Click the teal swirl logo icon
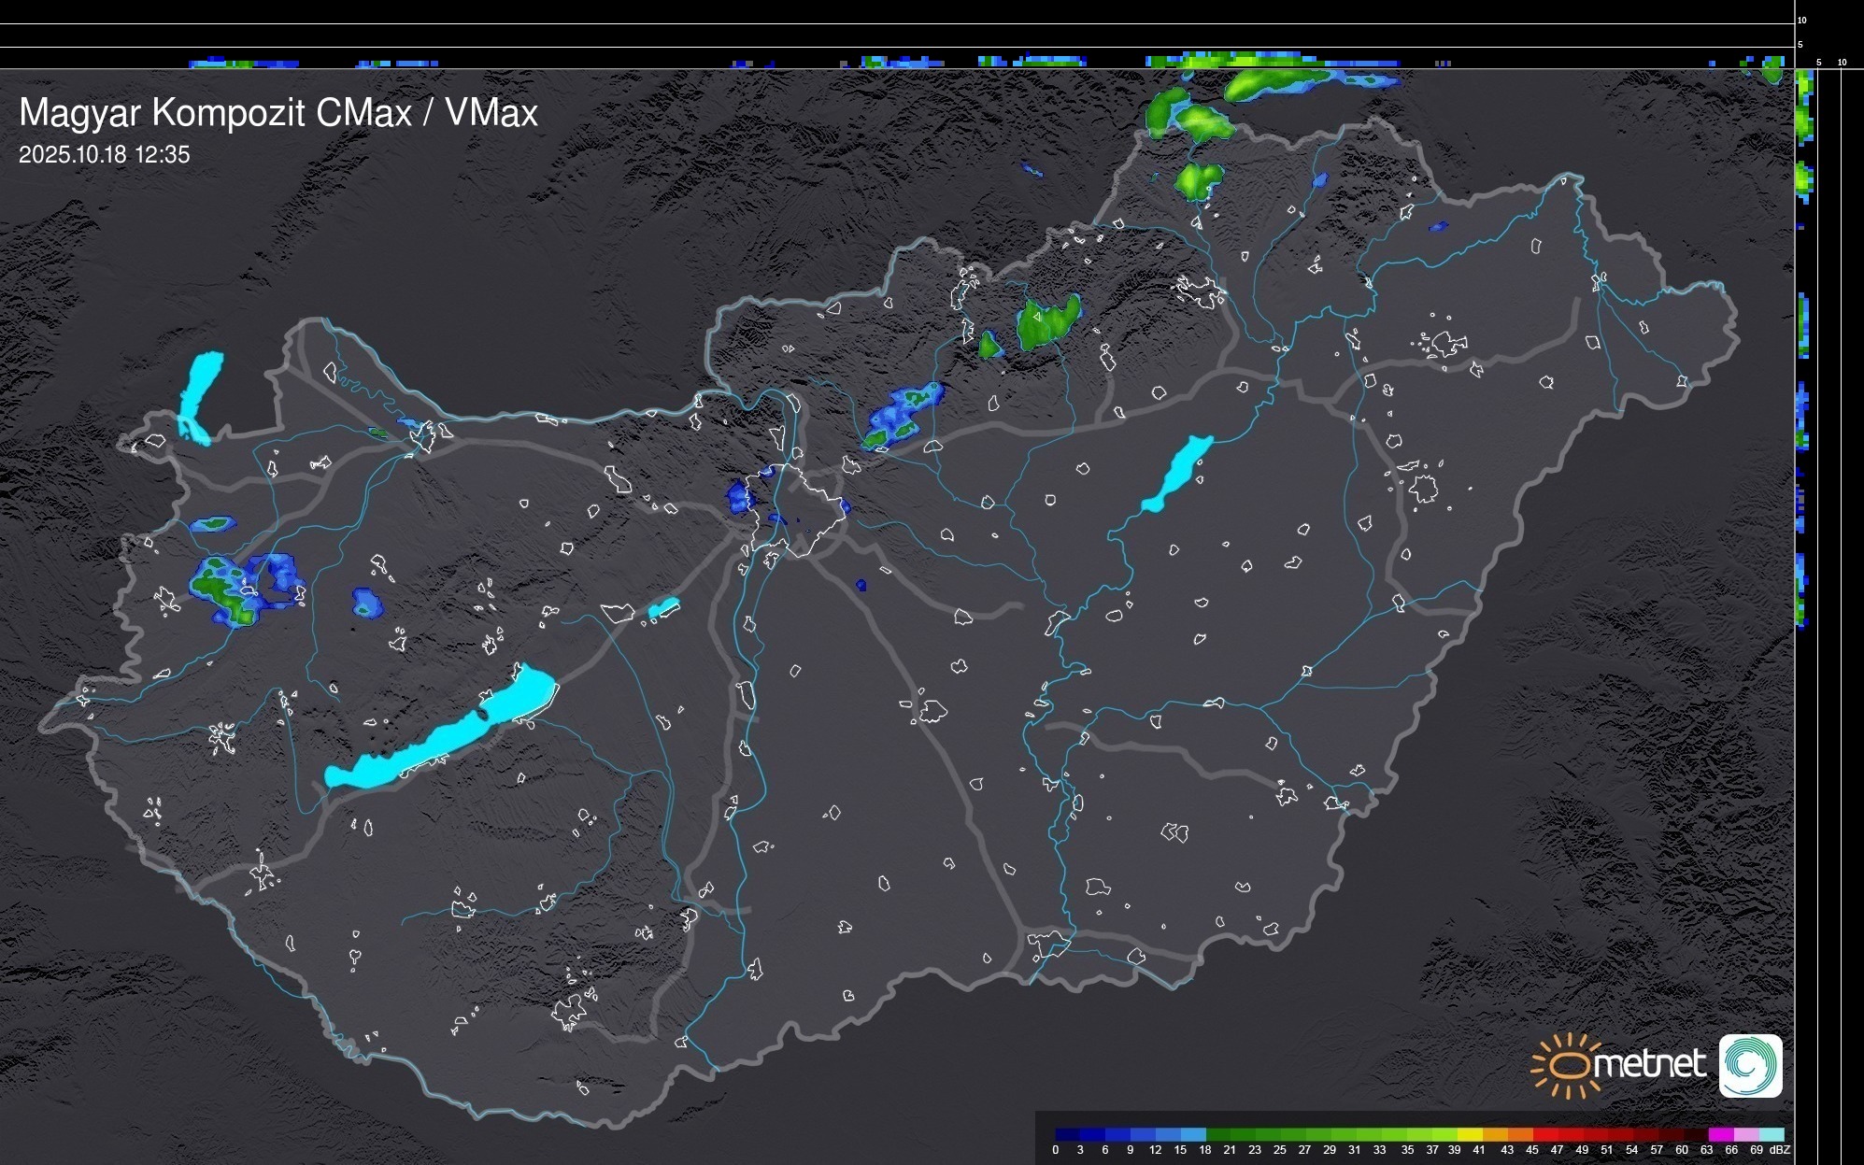The width and height of the screenshot is (1864, 1165). 1750,1066
